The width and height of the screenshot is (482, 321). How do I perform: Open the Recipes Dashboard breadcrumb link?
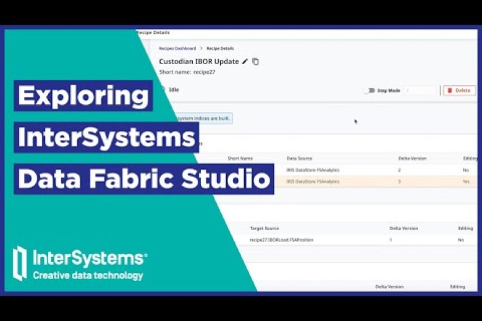(x=177, y=48)
